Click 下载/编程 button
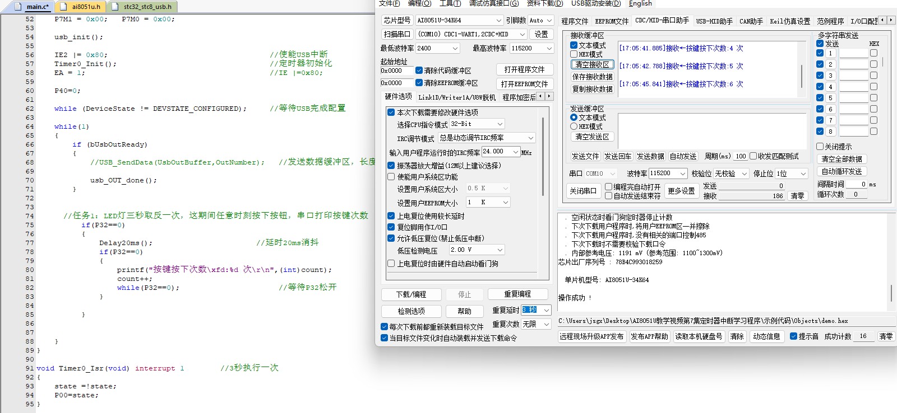The width and height of the screenshot is (897, 413). pyautogui.click(x=411, y=294)
